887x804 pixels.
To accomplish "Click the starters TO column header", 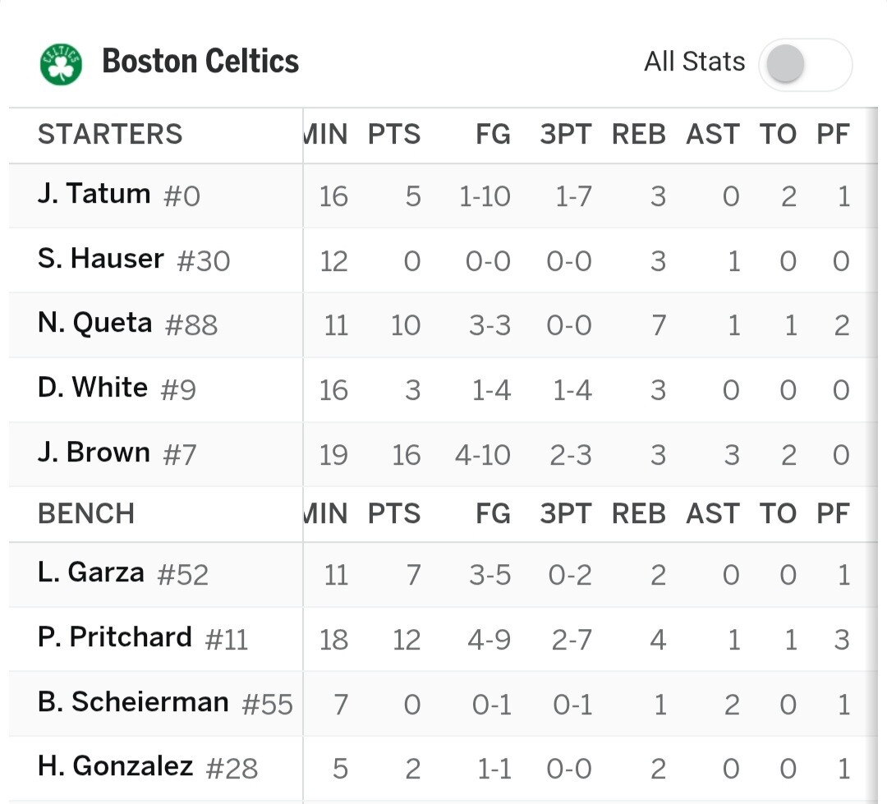I will tap(778, 135).
